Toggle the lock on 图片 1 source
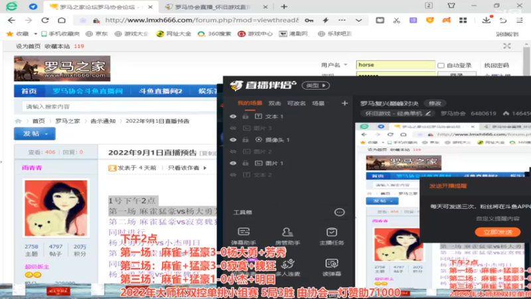 click(x=246, y=163)
